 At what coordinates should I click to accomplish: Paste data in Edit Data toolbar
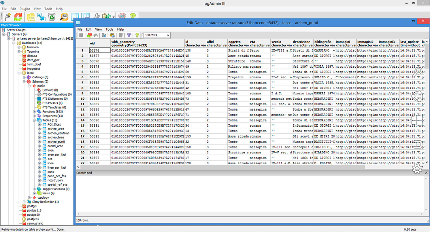tap(112, 35)
